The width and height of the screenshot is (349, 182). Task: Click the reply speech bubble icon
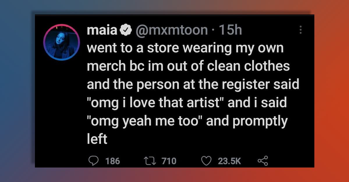[x=93, y=161]
